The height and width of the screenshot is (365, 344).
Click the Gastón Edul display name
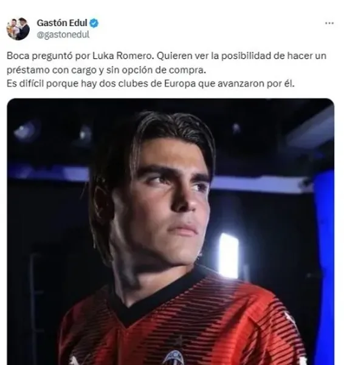[x=62, y=23]
